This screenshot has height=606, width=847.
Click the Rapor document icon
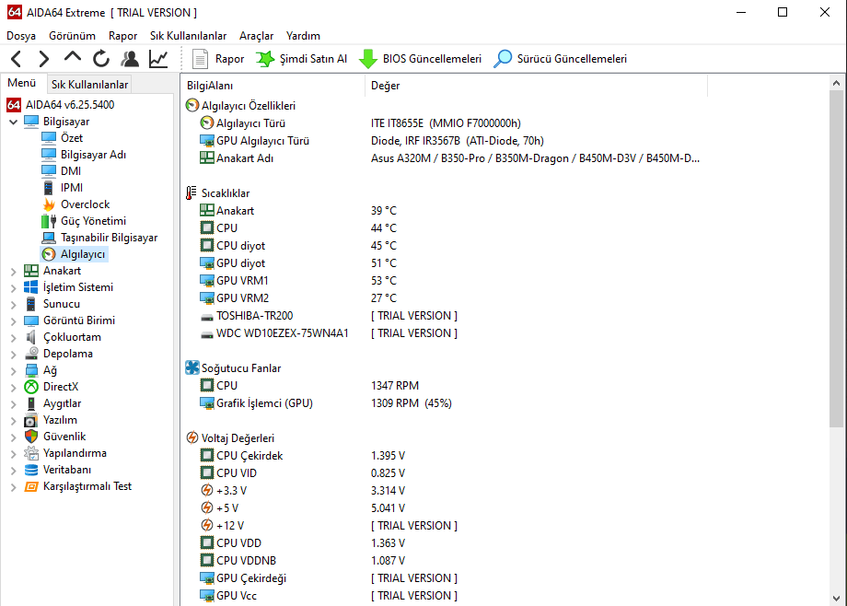point(201,58)
